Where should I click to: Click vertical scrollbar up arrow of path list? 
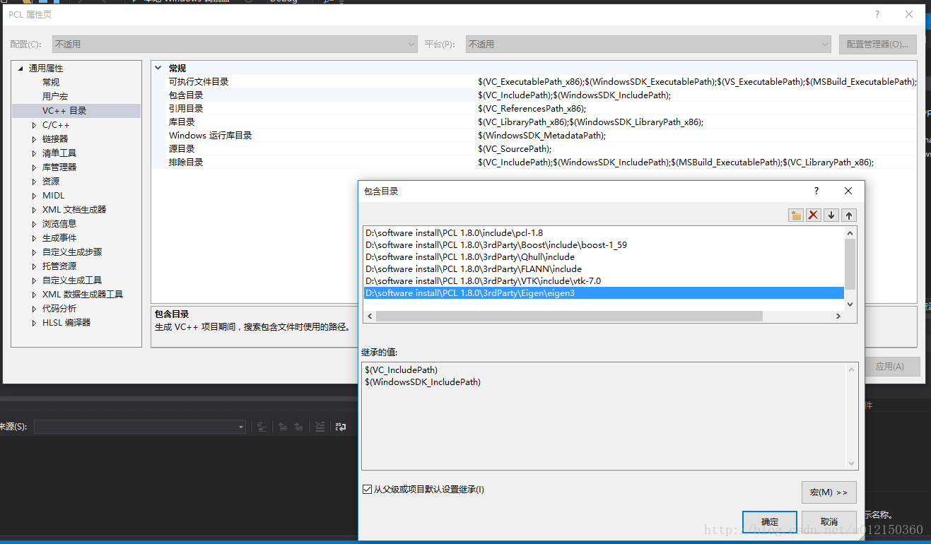[x=850, y=233]
